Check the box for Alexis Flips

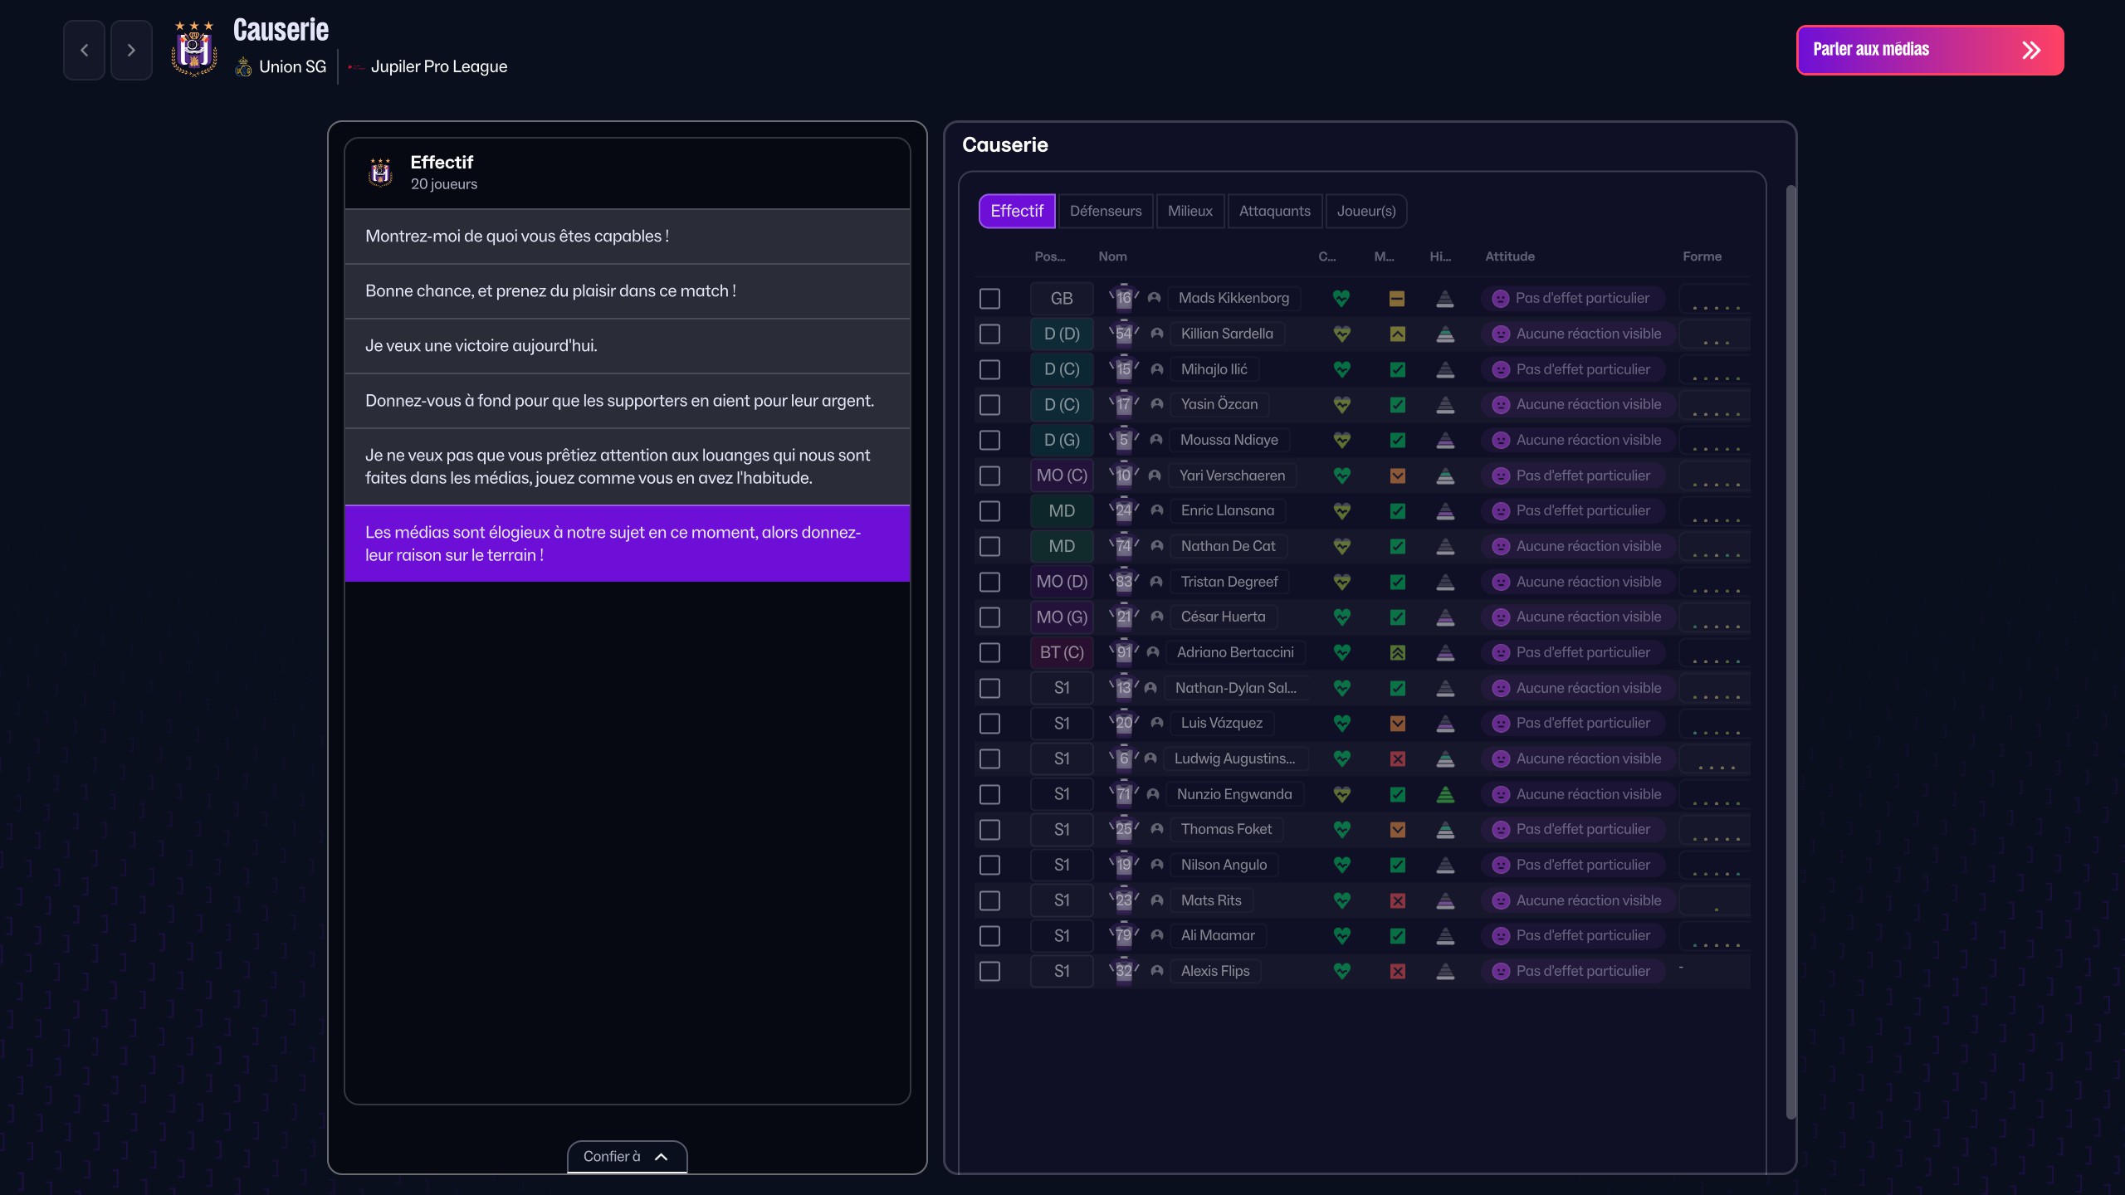pyautogui.click(x=989, y=971)
